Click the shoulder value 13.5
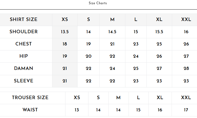Image resolution: width=197 pixels, height=118 pixels. click(x=65, y=32)
